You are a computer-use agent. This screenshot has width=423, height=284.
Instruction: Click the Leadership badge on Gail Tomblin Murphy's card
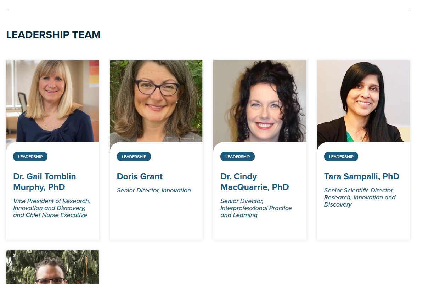[30, 157]
